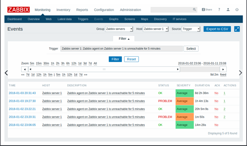
Task: Switch to the Overview submenu
Action: (34, 19)
